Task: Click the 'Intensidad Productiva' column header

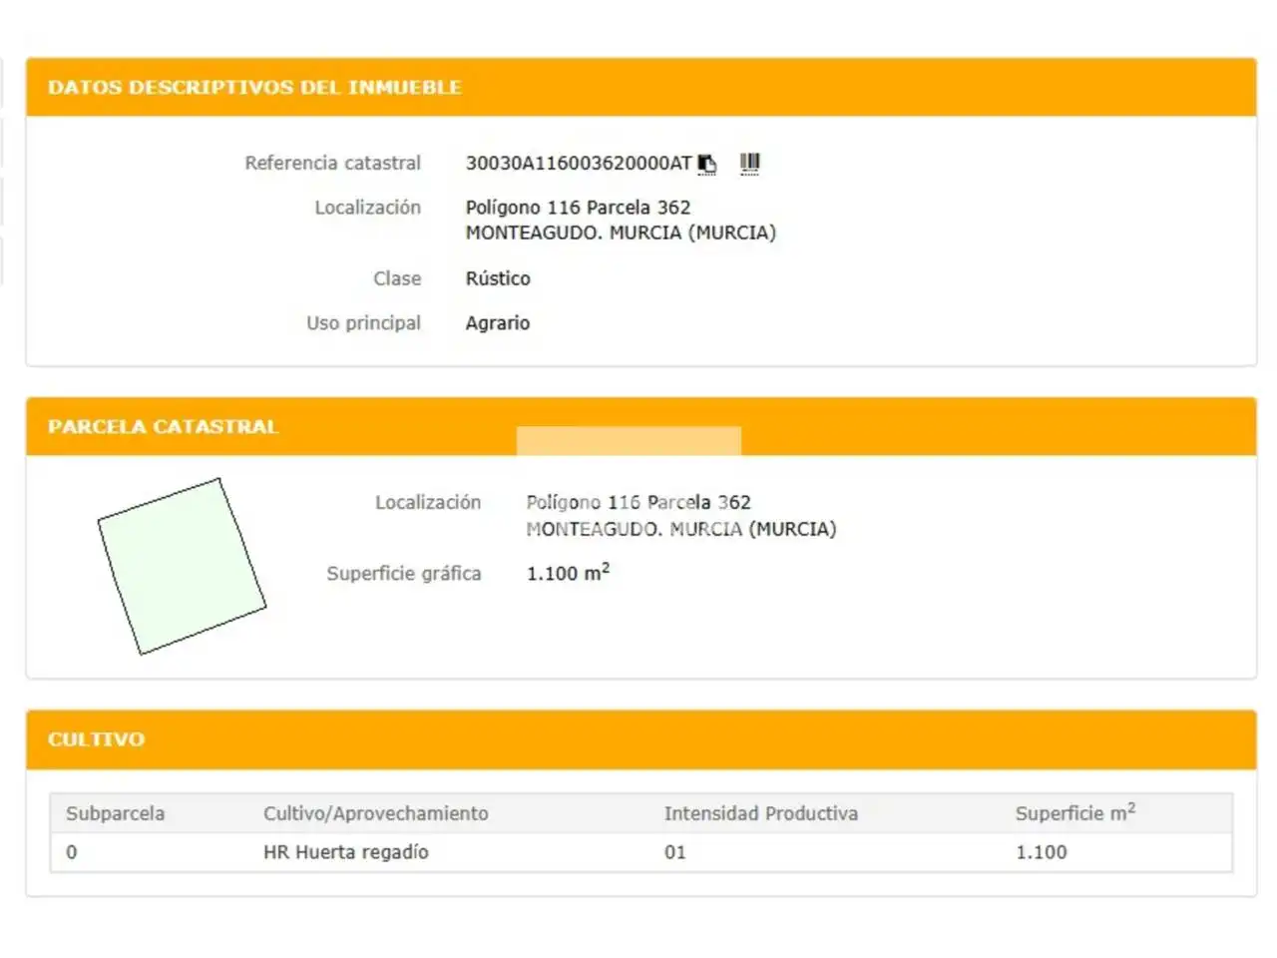Action: coord(761,813)
